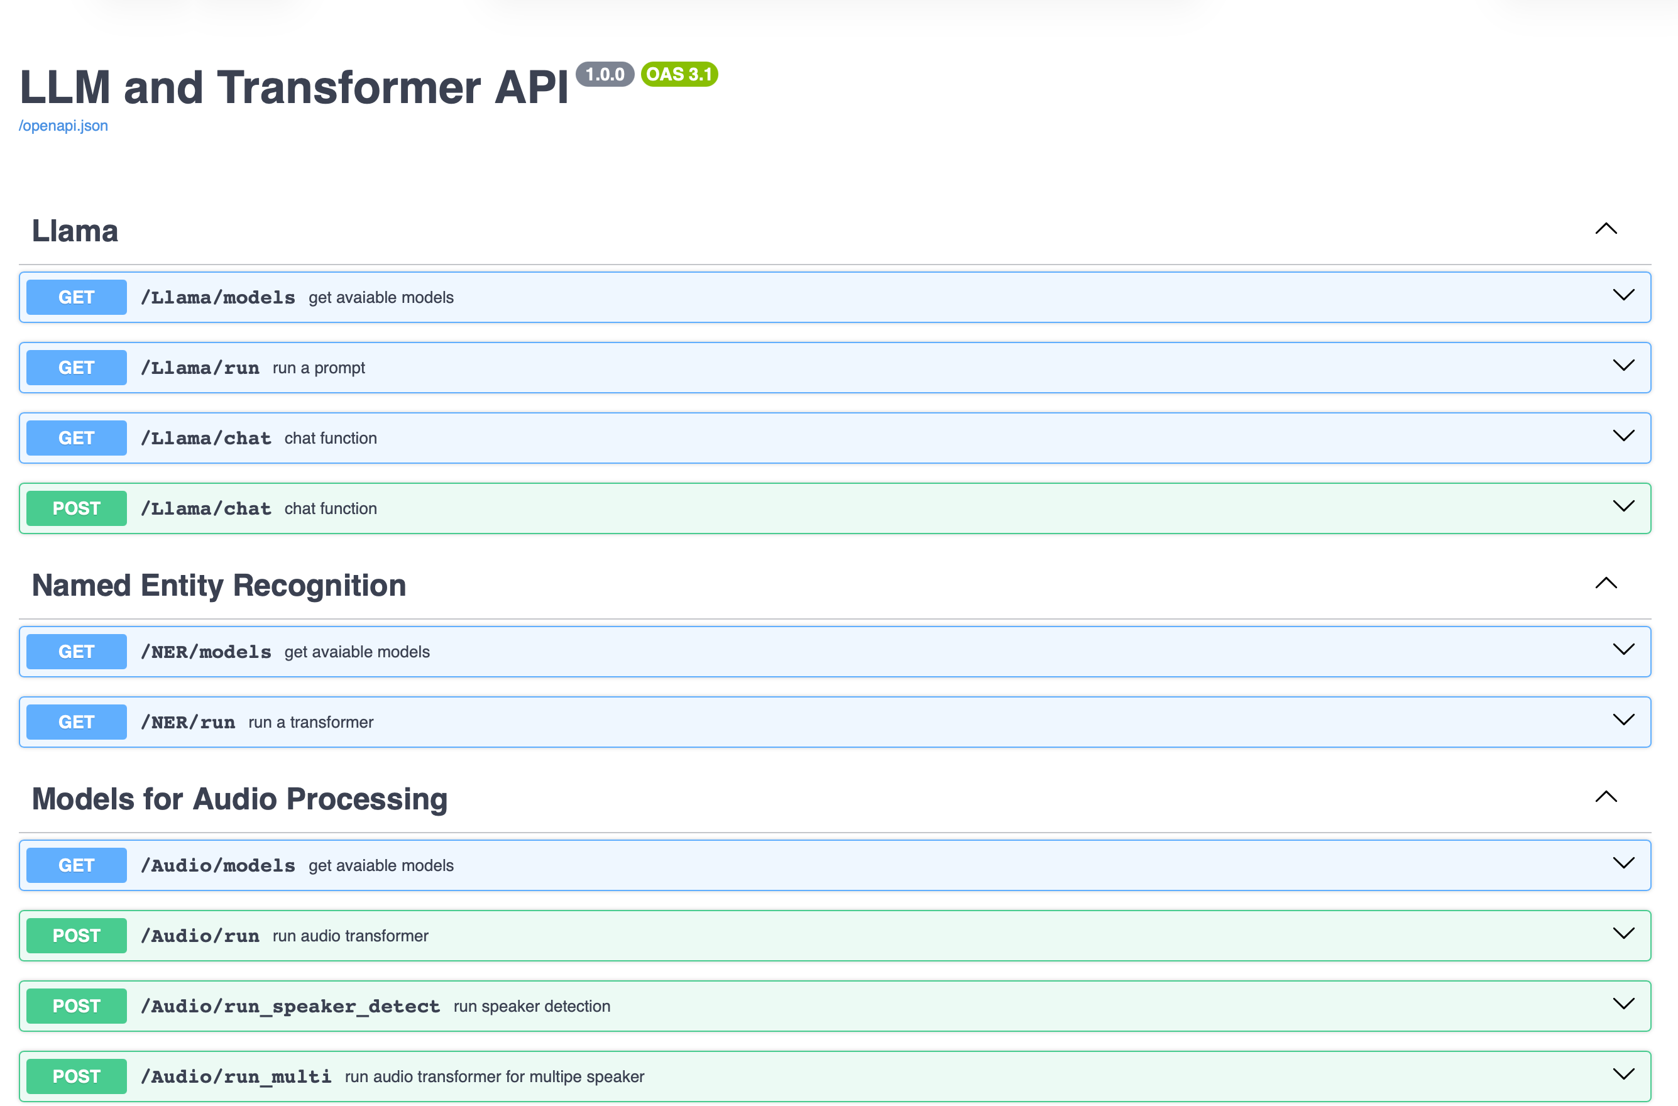Viewport: 1678px width, 1106px height.
Task: Click the GET badge on /NER/models
Action: pyautogui.click(x=75, y=651)
